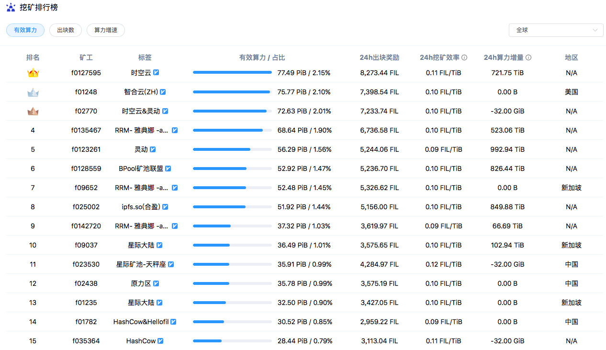Click the verified badge beside HashCow
Screen dimensions: 606x350
point(161,340)
